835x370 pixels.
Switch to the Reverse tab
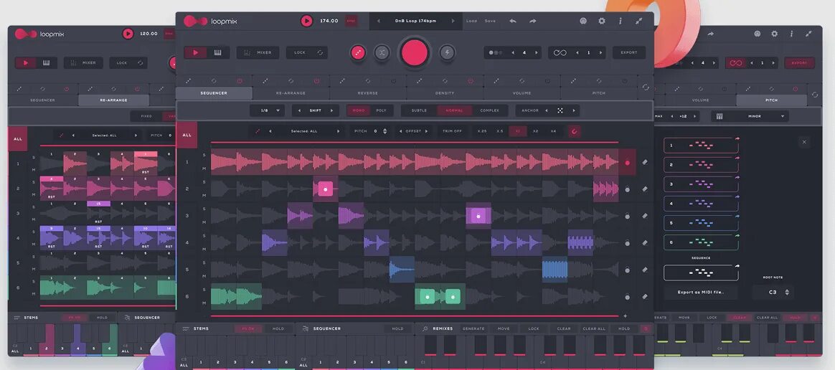(367, 93)
